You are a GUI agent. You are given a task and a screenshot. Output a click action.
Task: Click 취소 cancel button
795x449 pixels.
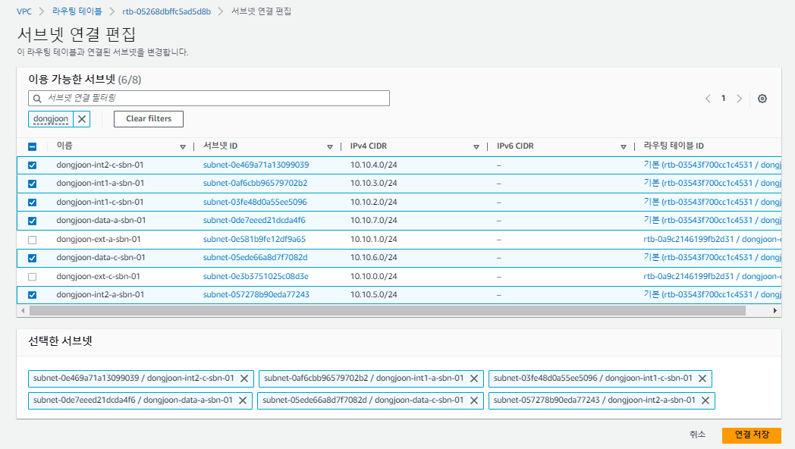697,435
